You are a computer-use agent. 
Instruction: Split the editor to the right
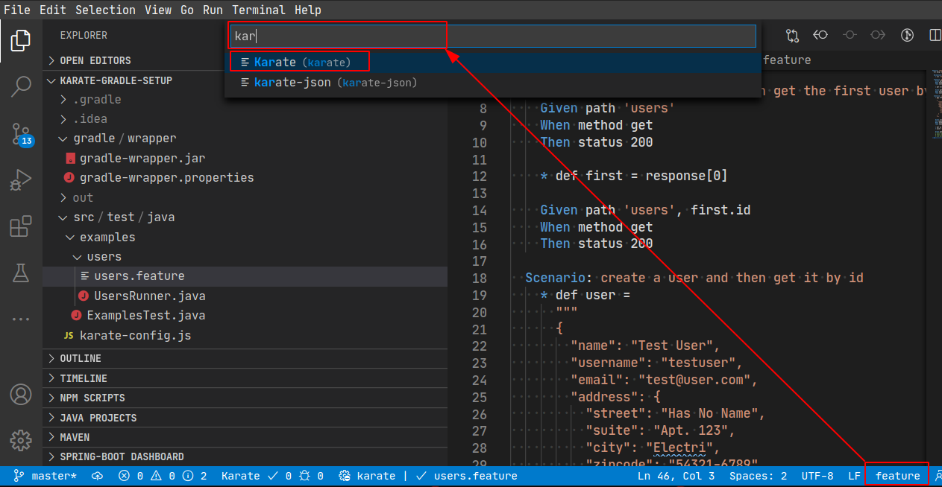[935, 35]
